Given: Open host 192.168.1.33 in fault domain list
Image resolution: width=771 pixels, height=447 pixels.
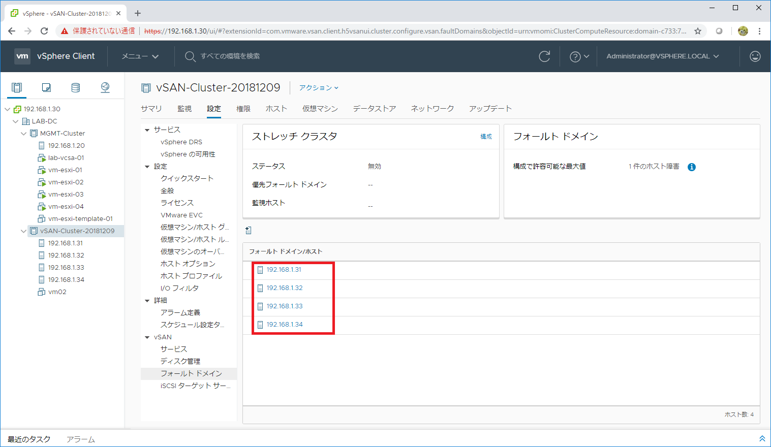Looking at the screenshot, I should pyautogui.click(x=285, y=306).
